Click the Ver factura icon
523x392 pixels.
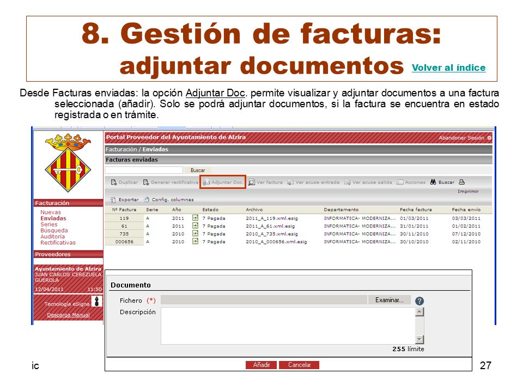[252, 182]
